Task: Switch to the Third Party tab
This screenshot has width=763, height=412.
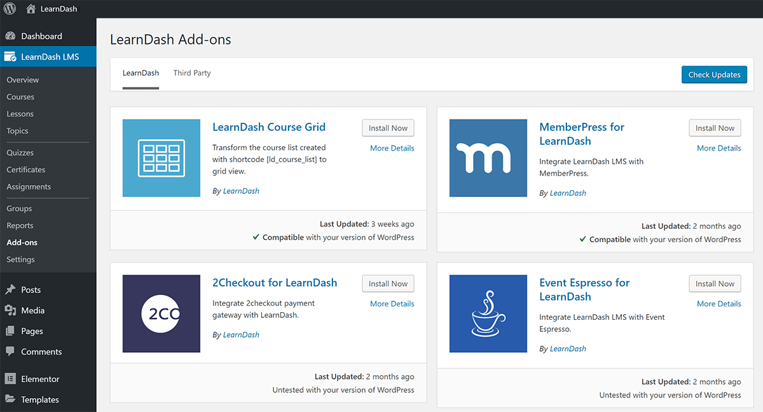Action: click(191, 72)
